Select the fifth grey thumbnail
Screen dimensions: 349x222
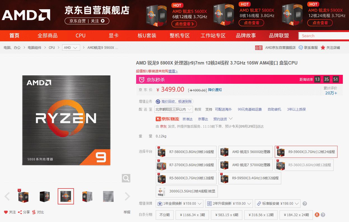tap(108, 196)
